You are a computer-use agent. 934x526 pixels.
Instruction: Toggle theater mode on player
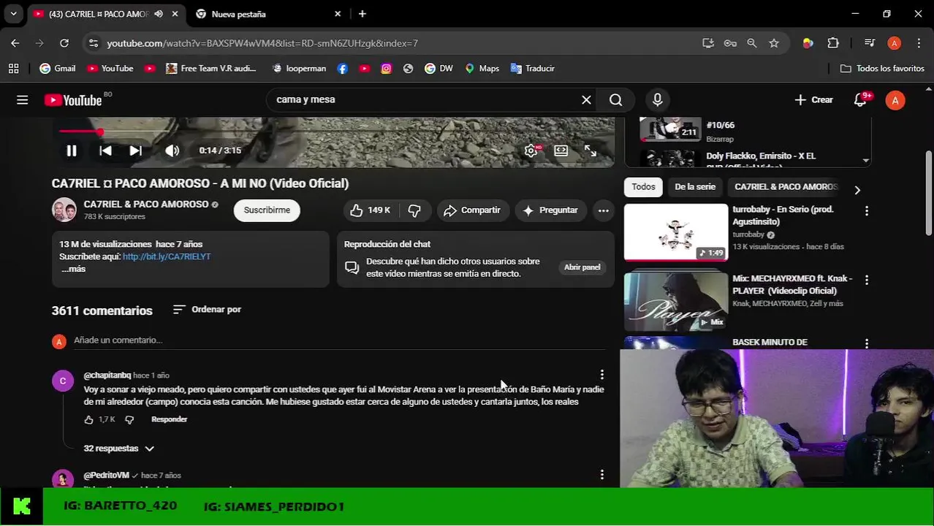click(561, 150)
